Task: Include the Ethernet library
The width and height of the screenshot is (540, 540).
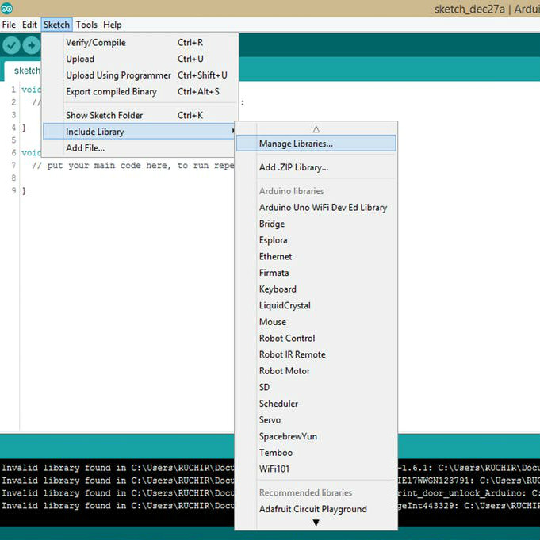Action: (x=316, y=257)
